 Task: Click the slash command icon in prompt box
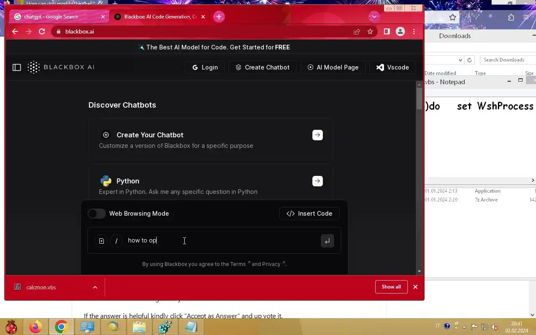click(116, 241)
